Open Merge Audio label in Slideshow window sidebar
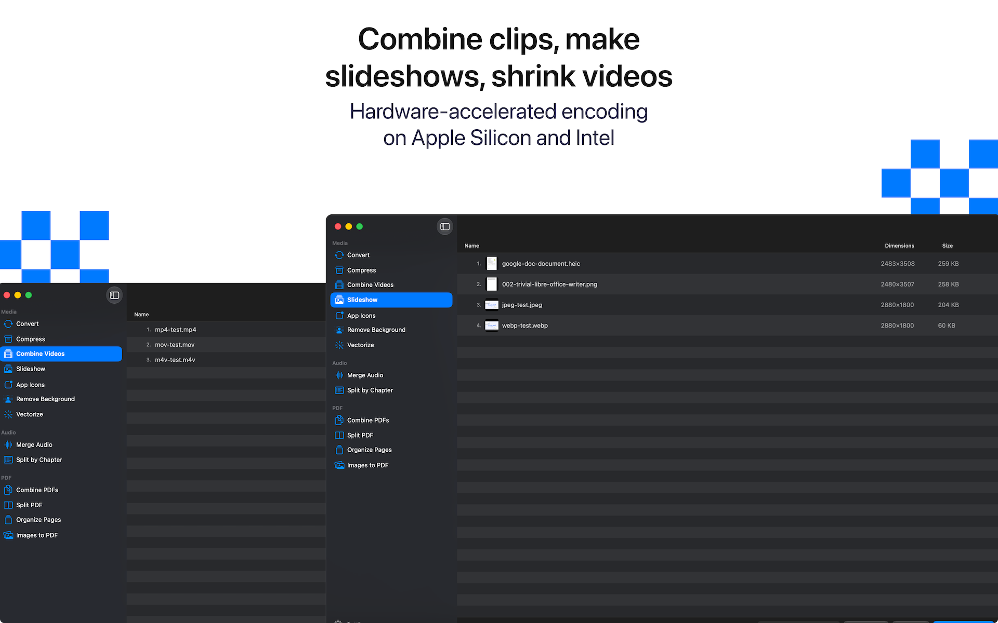Screen dimensions: 998x623 pos(365,375)
